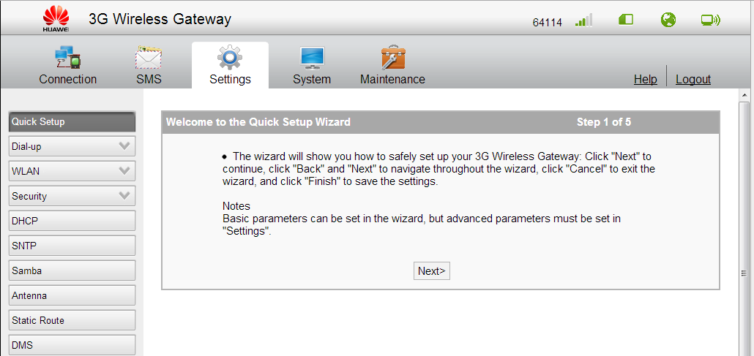Open the Connection computers icon
The width and height of the screenshot is (754, 356).
click(x=67, y=58)
